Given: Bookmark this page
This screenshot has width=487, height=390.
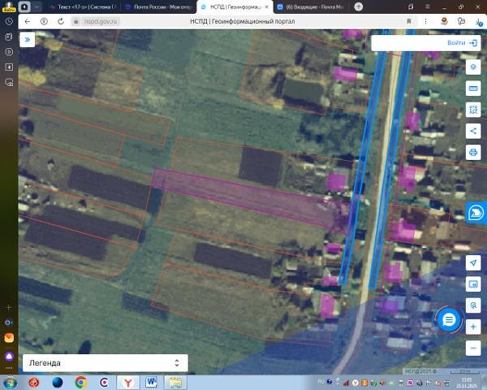Looking at the screenshot, I should tap(409, 21).
